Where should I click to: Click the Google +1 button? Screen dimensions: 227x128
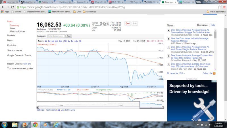point(128,23)
